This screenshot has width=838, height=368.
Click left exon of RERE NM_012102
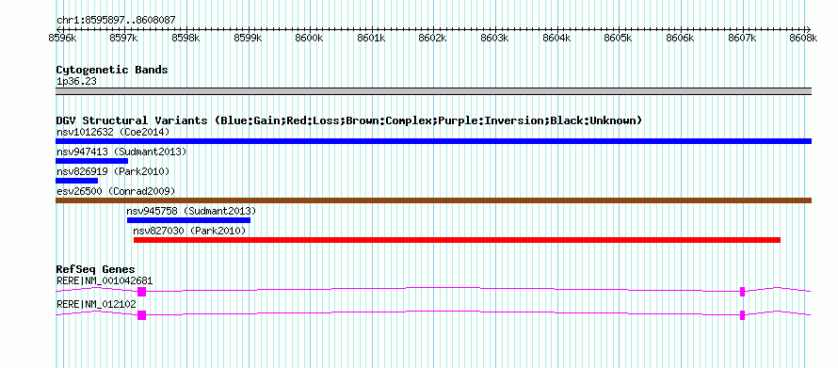pyautogui.click(x=141, y=315)
